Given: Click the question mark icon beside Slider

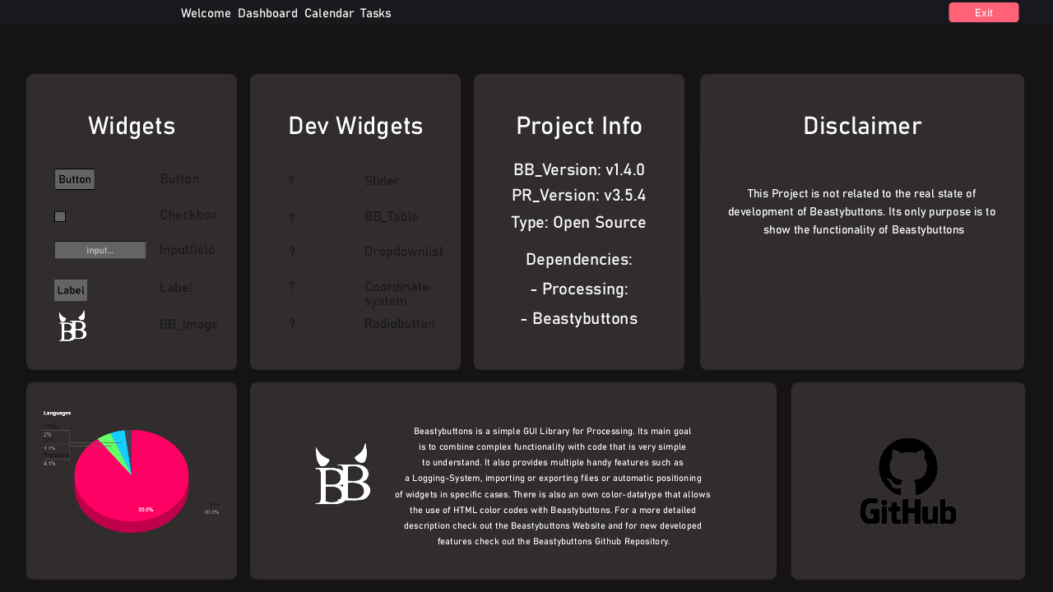Looking at the screenshot, I should point(291,181).
